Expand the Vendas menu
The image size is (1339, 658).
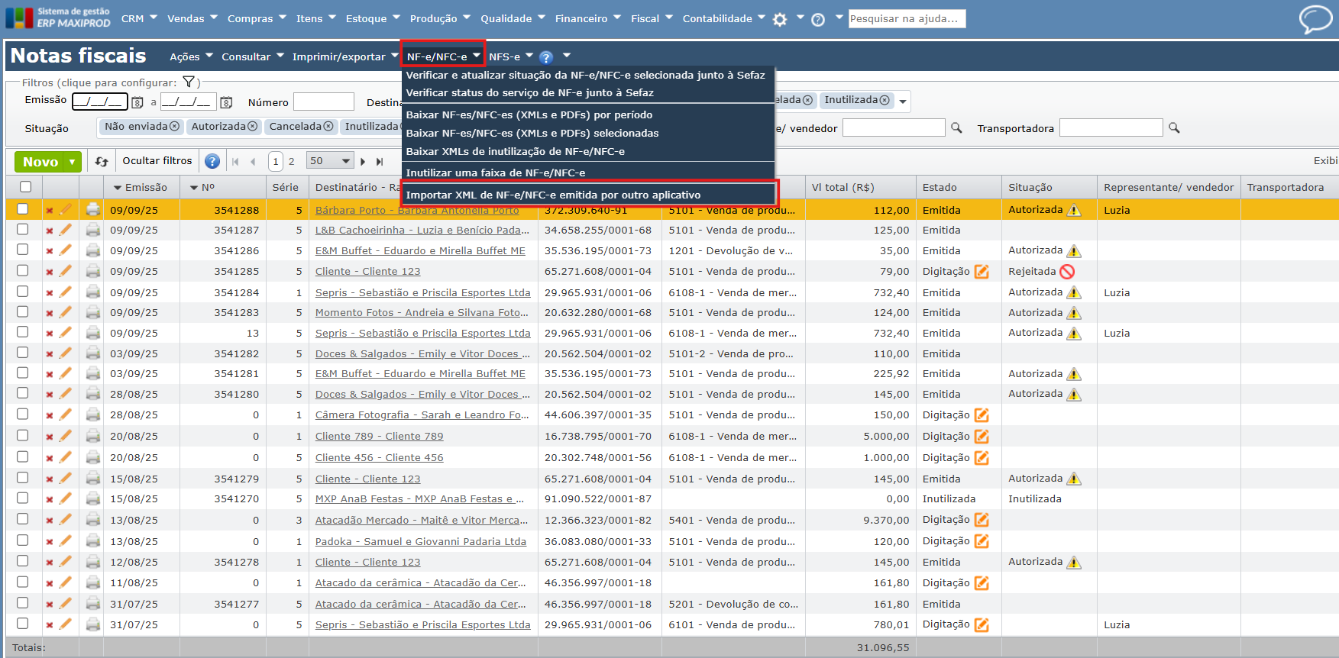pyautogui.click(x=192, y=18)
